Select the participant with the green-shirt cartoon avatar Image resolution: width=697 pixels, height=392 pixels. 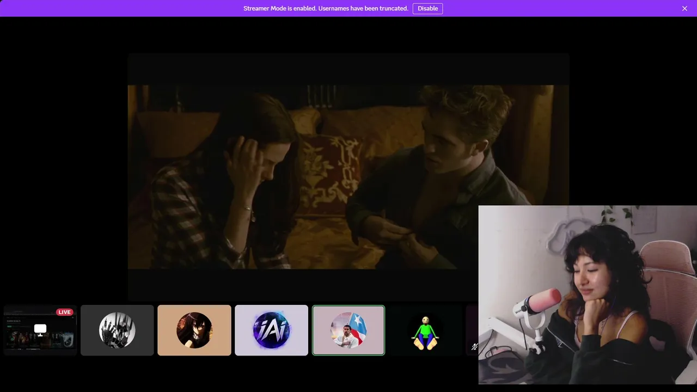pos(425,330)
